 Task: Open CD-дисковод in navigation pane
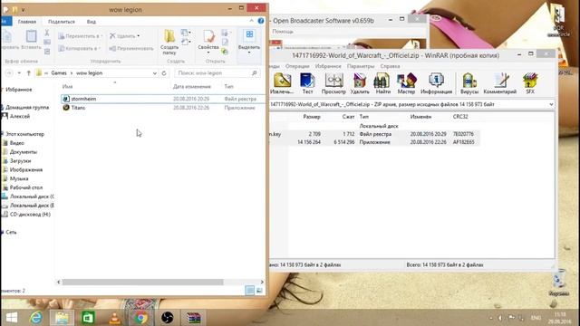click(x=30, y=215)
